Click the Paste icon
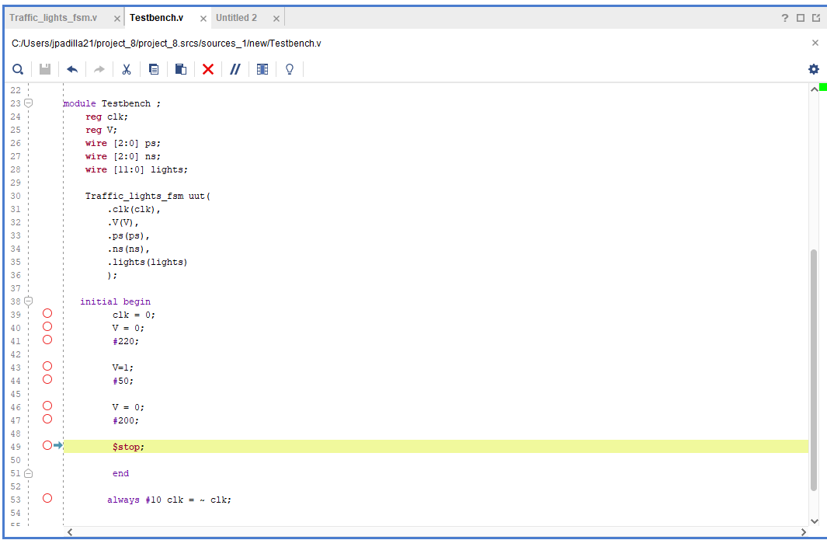Image resolution: width=827 pixels, height=540 pixels. 180,69
